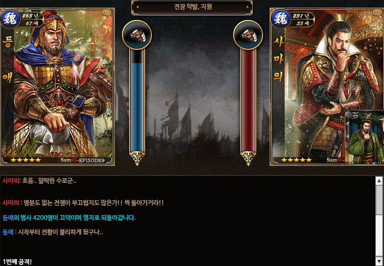384x266 pixels.
Task: Click the 전장 약탈, 지원 title banner
Action: tap(192, 7)
